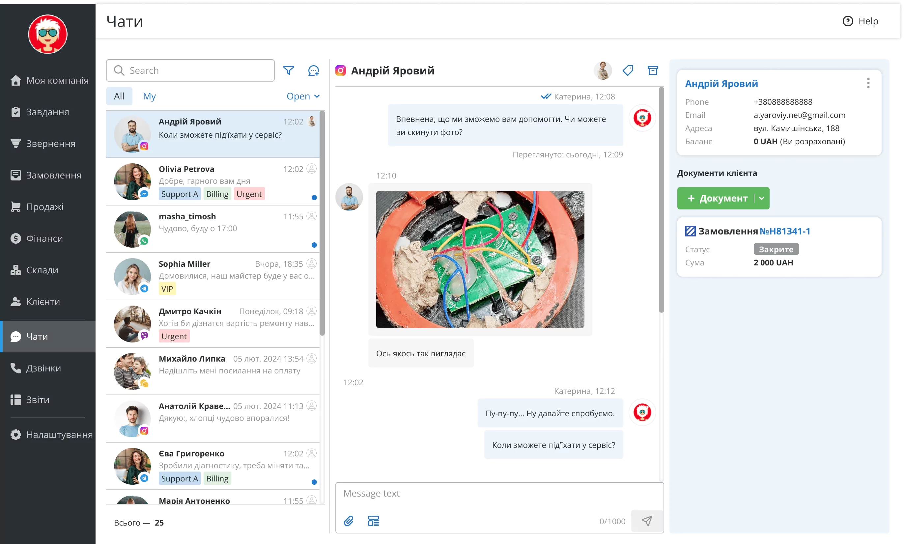Click the send message arrow icon
The height and width of the screenshot is (544, 904).
pyautogui.click(x=646, y=521)
